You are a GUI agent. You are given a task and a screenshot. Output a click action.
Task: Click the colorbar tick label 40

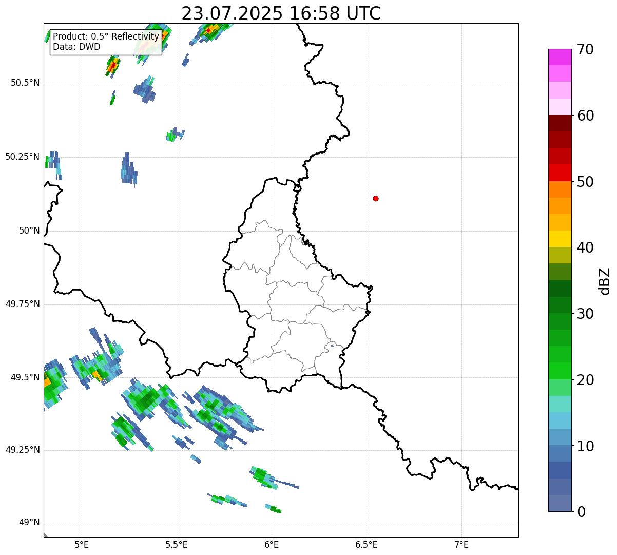[x=585, y=247]
